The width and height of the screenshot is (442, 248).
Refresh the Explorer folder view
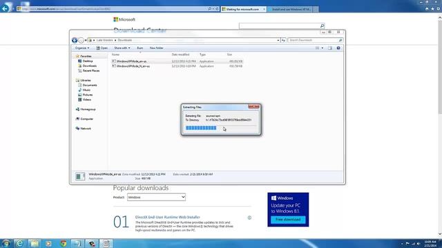coord(283,40)
